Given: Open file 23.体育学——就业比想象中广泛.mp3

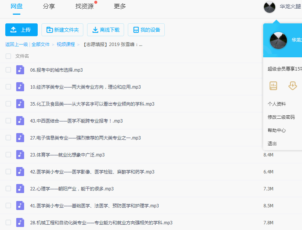Looking at the screenshot, I should point(67,155).
